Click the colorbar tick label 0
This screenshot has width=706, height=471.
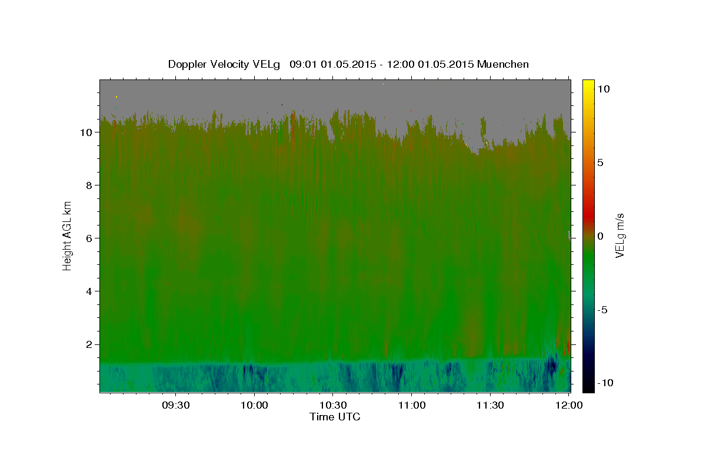coord(600,236)
